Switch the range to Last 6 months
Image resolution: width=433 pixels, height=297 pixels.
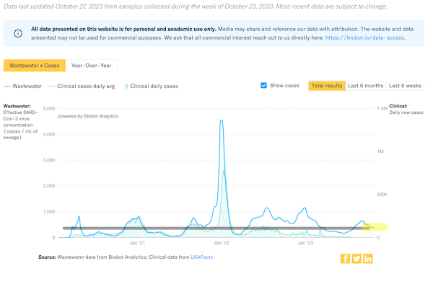(365, 86)
